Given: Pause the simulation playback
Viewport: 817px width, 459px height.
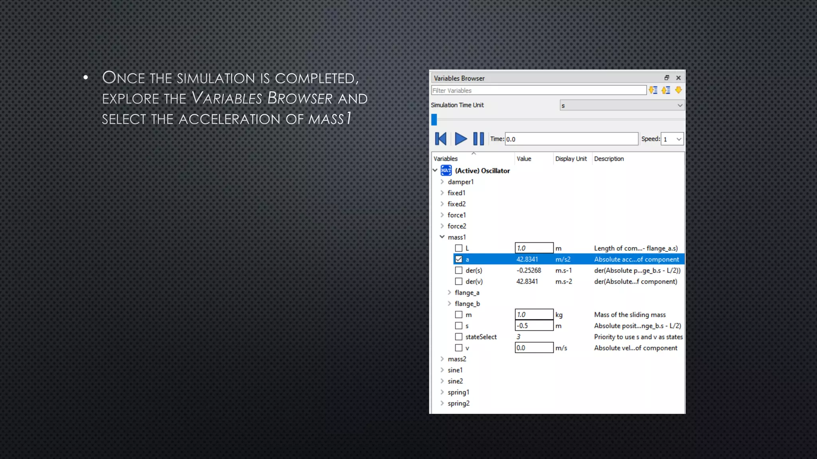Looking at the screenshot, I should (x=478, y=139).
